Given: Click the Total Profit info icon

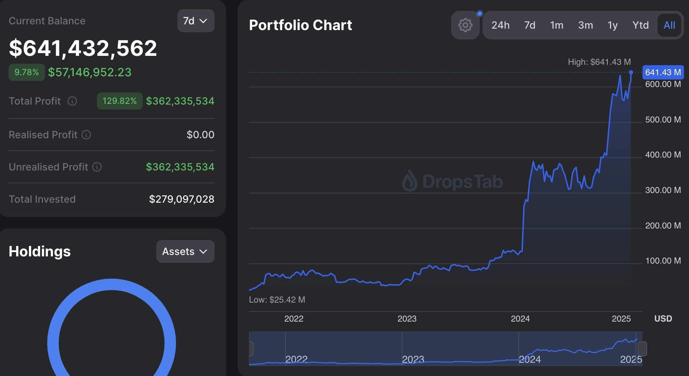Looking at the screenshot, I should (x=72, y=101).
